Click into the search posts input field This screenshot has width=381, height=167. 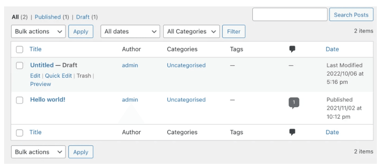click(290, 15)
